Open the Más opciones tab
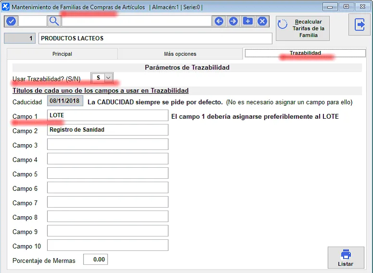This screenshot has height=273, width=373. pos(180,54)
